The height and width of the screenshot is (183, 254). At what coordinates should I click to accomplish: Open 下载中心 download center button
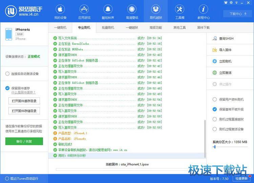238,14
